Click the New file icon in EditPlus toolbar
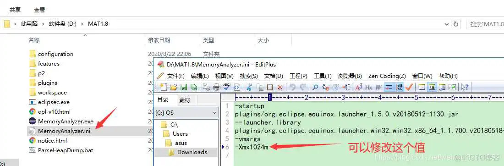This screenshot has width=504, height=166. (x=164, y=87)
